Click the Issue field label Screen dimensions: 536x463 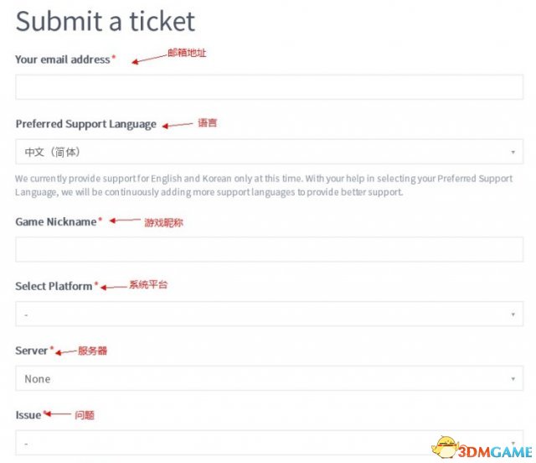click(x=28, y=415)
